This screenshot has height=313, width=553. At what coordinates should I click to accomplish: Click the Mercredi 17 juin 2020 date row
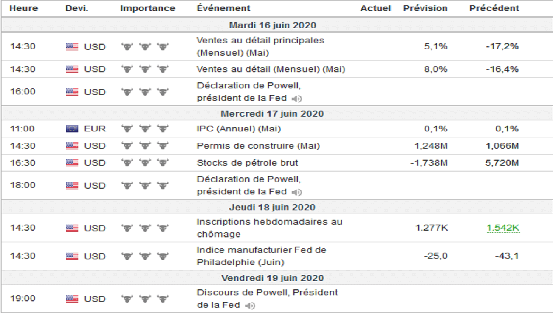tap(272, 114)
